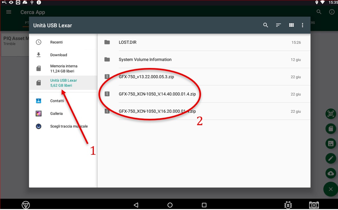Tap the Android home button
This screenshot has height=210, width=338.
tap(170, 205)
